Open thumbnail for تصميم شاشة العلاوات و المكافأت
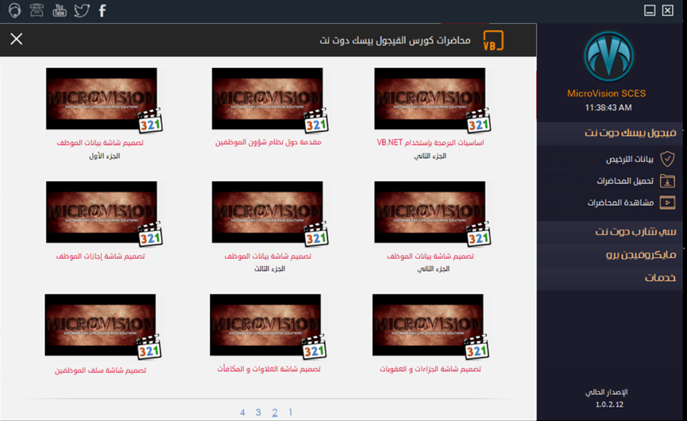687x421 pixels. click(x=265, y=324)
